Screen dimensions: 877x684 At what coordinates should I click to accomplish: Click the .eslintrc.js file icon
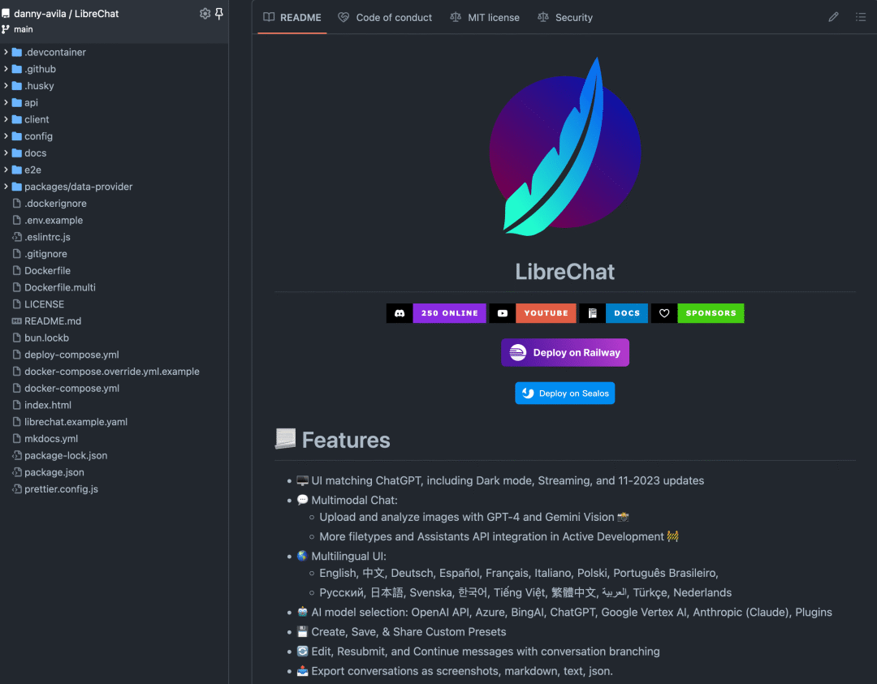(x=17, y=237)
